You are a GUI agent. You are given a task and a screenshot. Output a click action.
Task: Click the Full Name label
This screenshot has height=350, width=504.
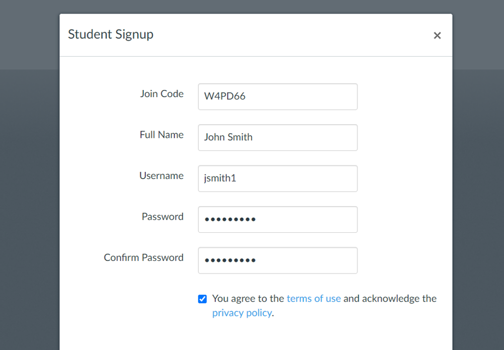161,135
